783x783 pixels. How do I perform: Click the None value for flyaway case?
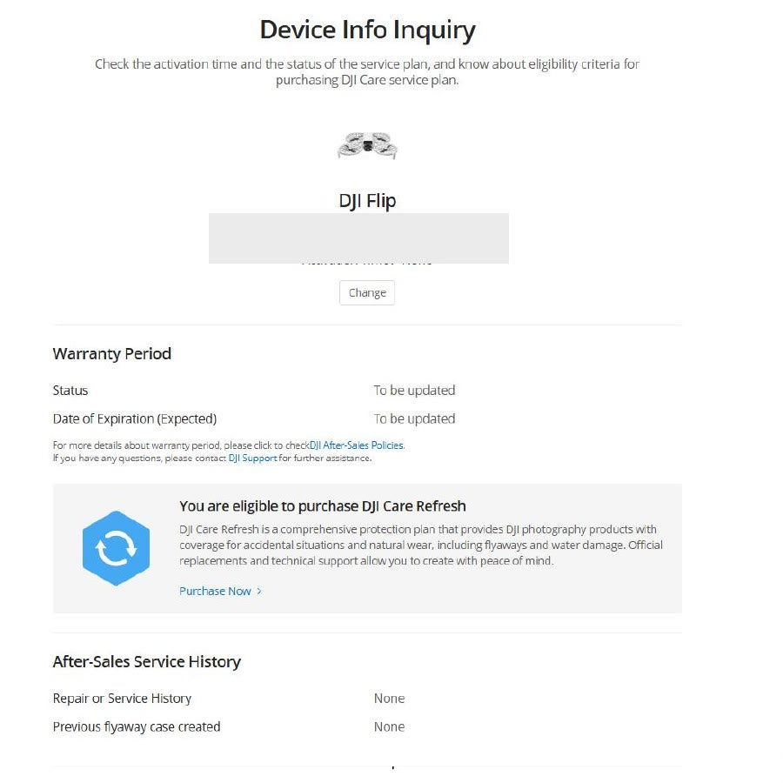click(390, 727)
